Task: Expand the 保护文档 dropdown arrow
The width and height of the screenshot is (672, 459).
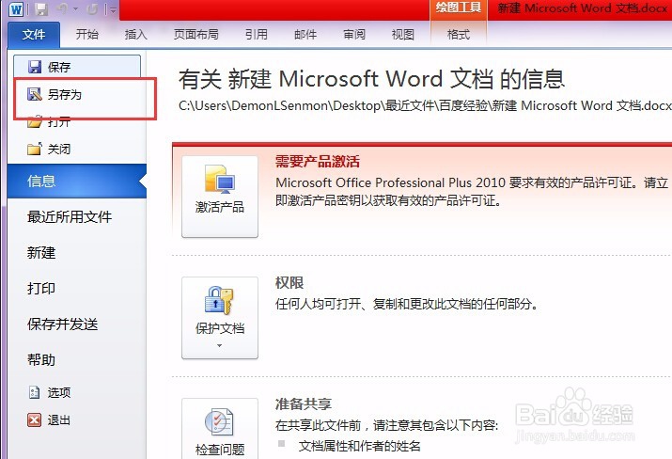Action: pos(219,346)
